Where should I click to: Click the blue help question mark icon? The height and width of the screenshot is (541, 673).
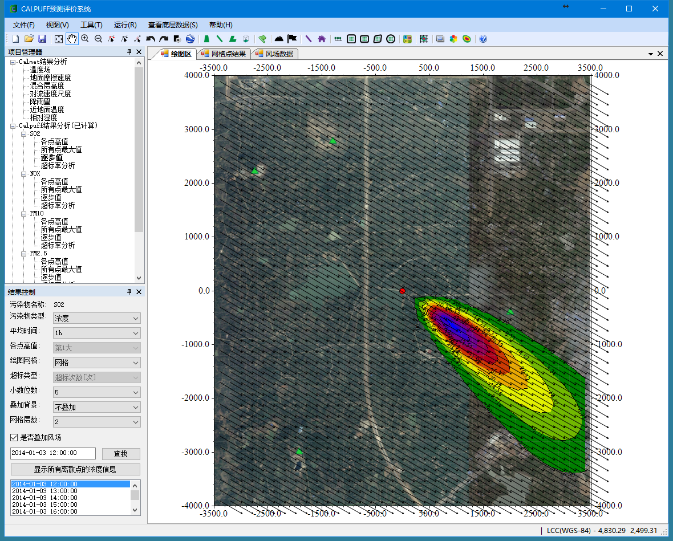483,39
